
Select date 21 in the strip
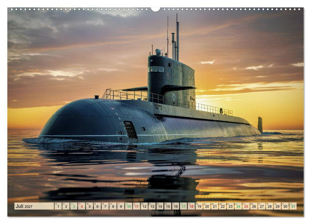(215, 206)
